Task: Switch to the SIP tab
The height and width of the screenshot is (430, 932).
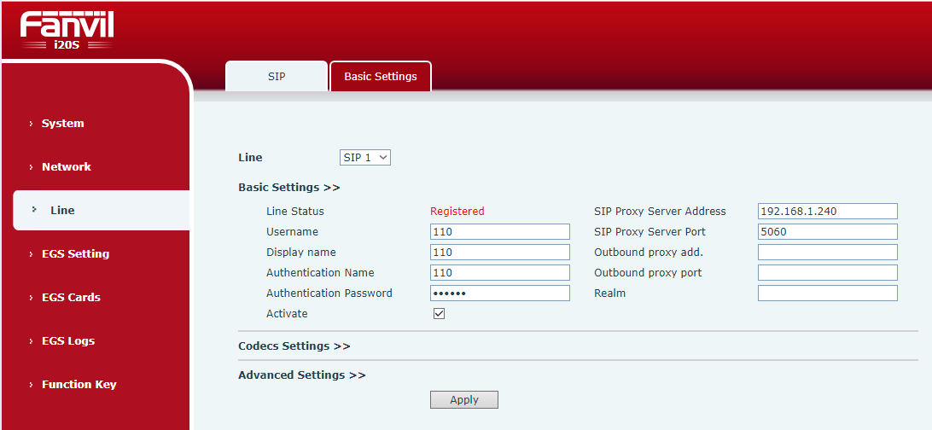Action: click(277, 76)
